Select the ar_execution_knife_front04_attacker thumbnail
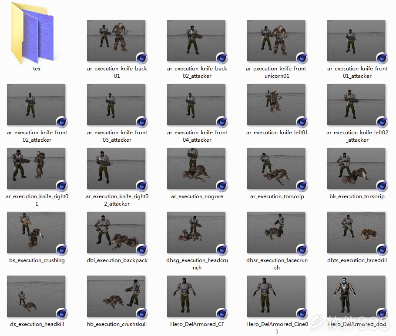 tap(196, 104)
